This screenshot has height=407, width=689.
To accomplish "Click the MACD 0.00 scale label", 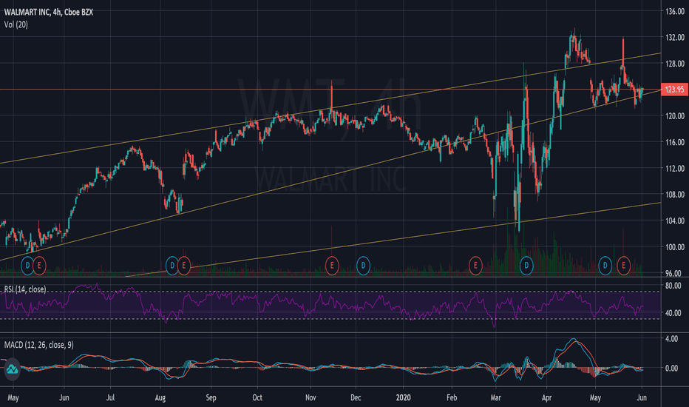I will point(671,369).
